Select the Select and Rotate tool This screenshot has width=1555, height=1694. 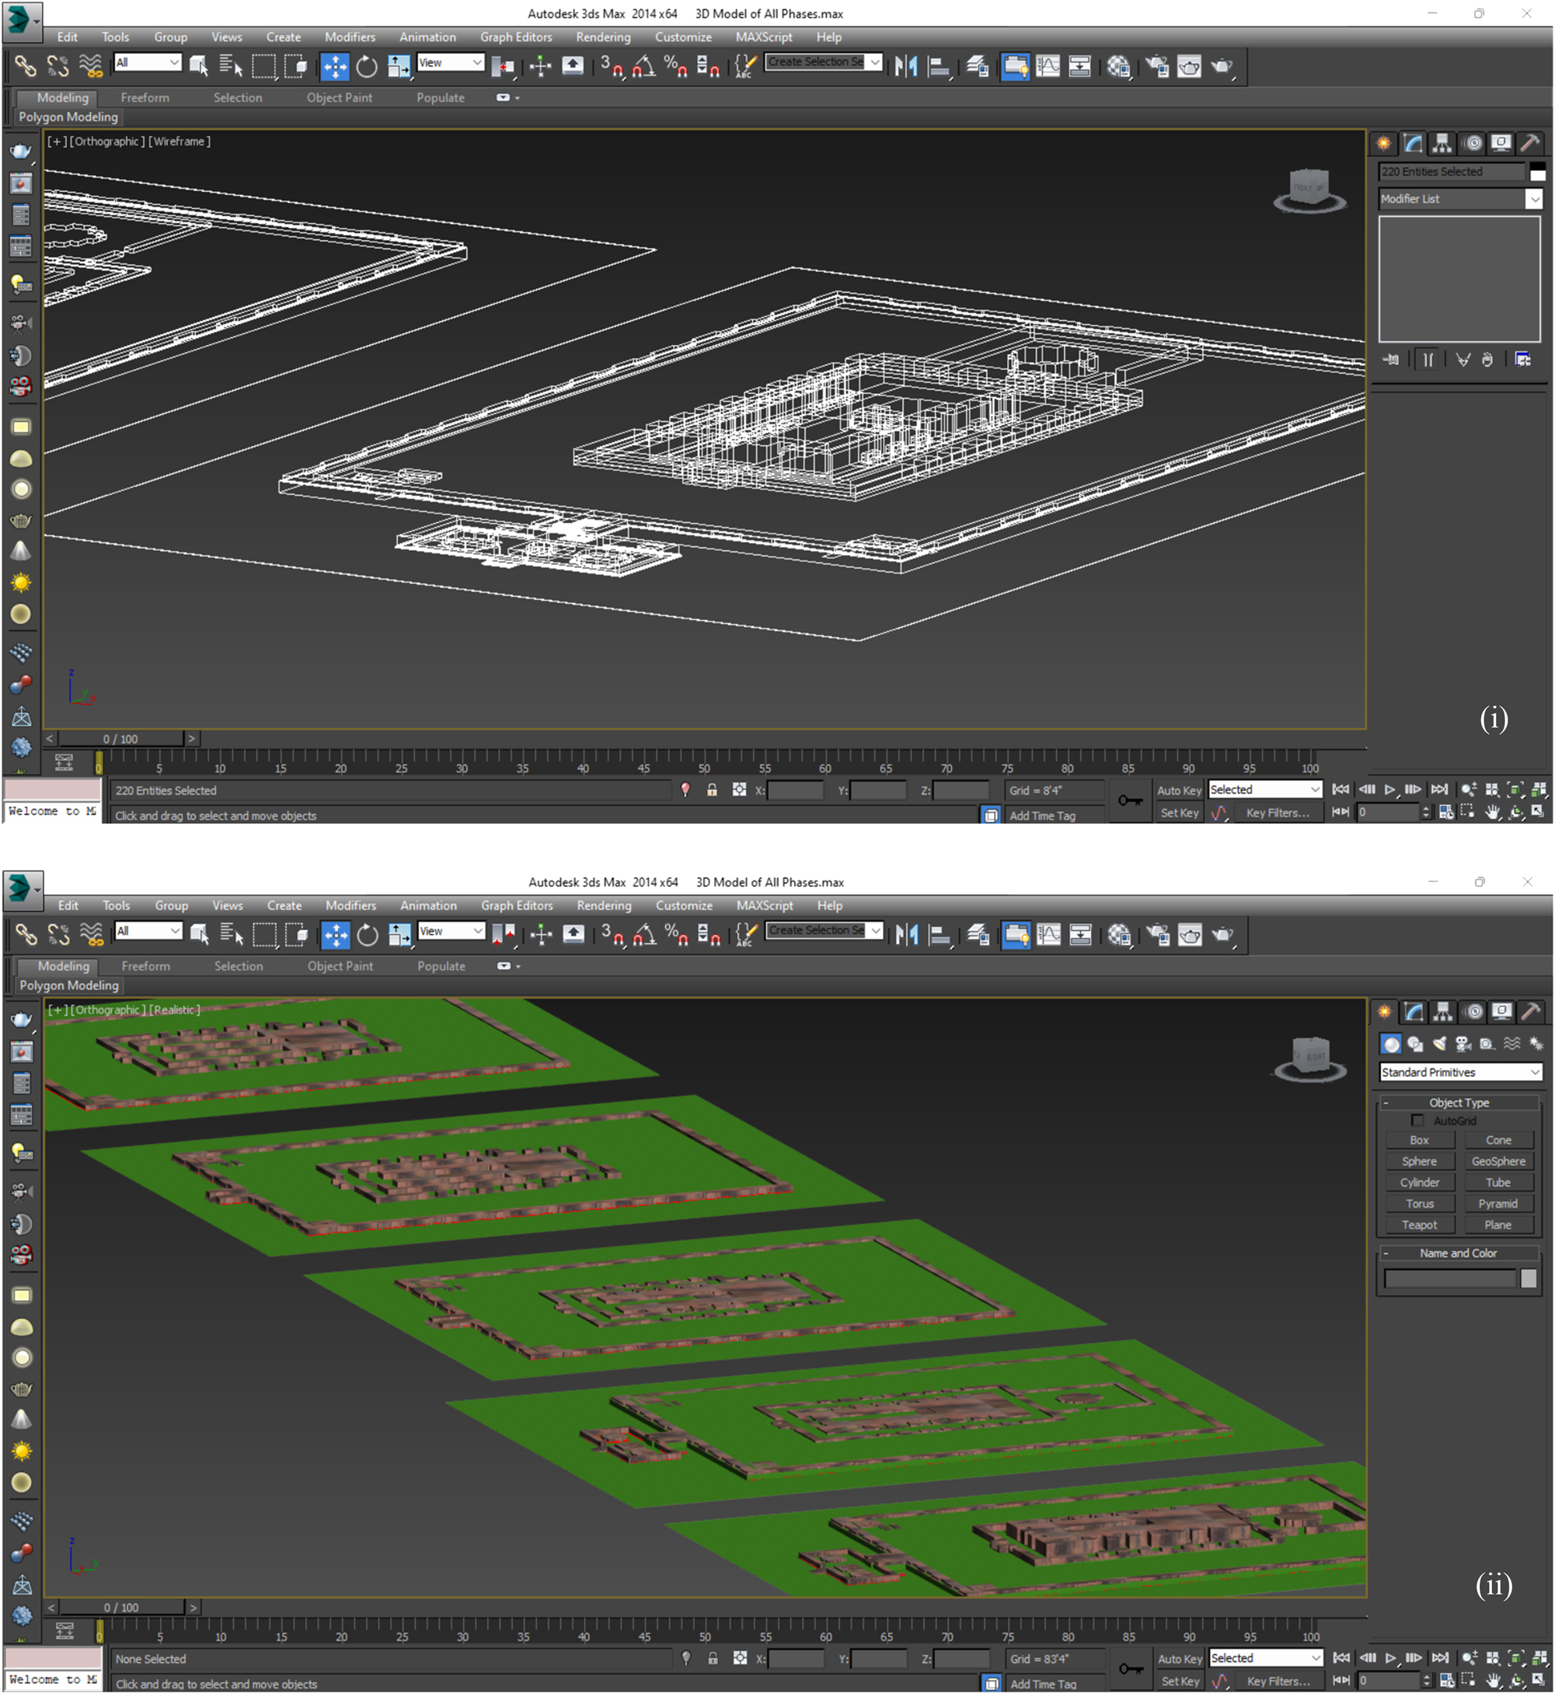(366, 64)
